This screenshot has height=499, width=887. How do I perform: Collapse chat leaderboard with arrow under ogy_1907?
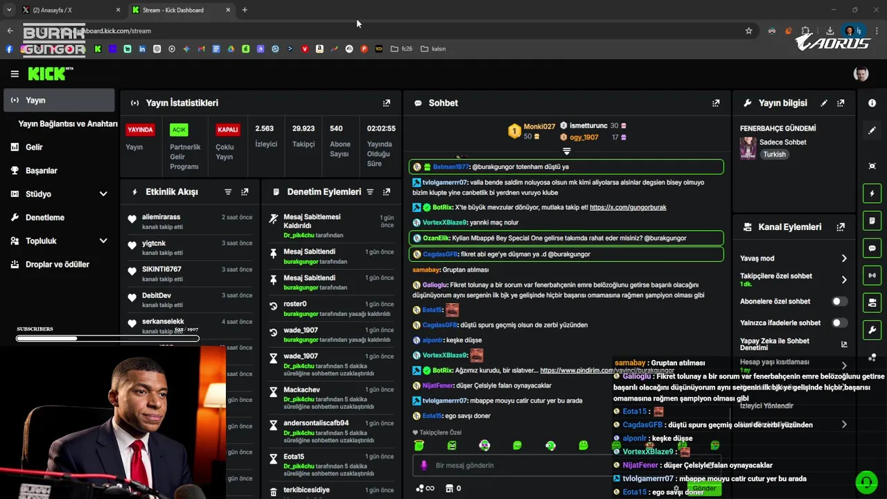click(x=566, y=151)
